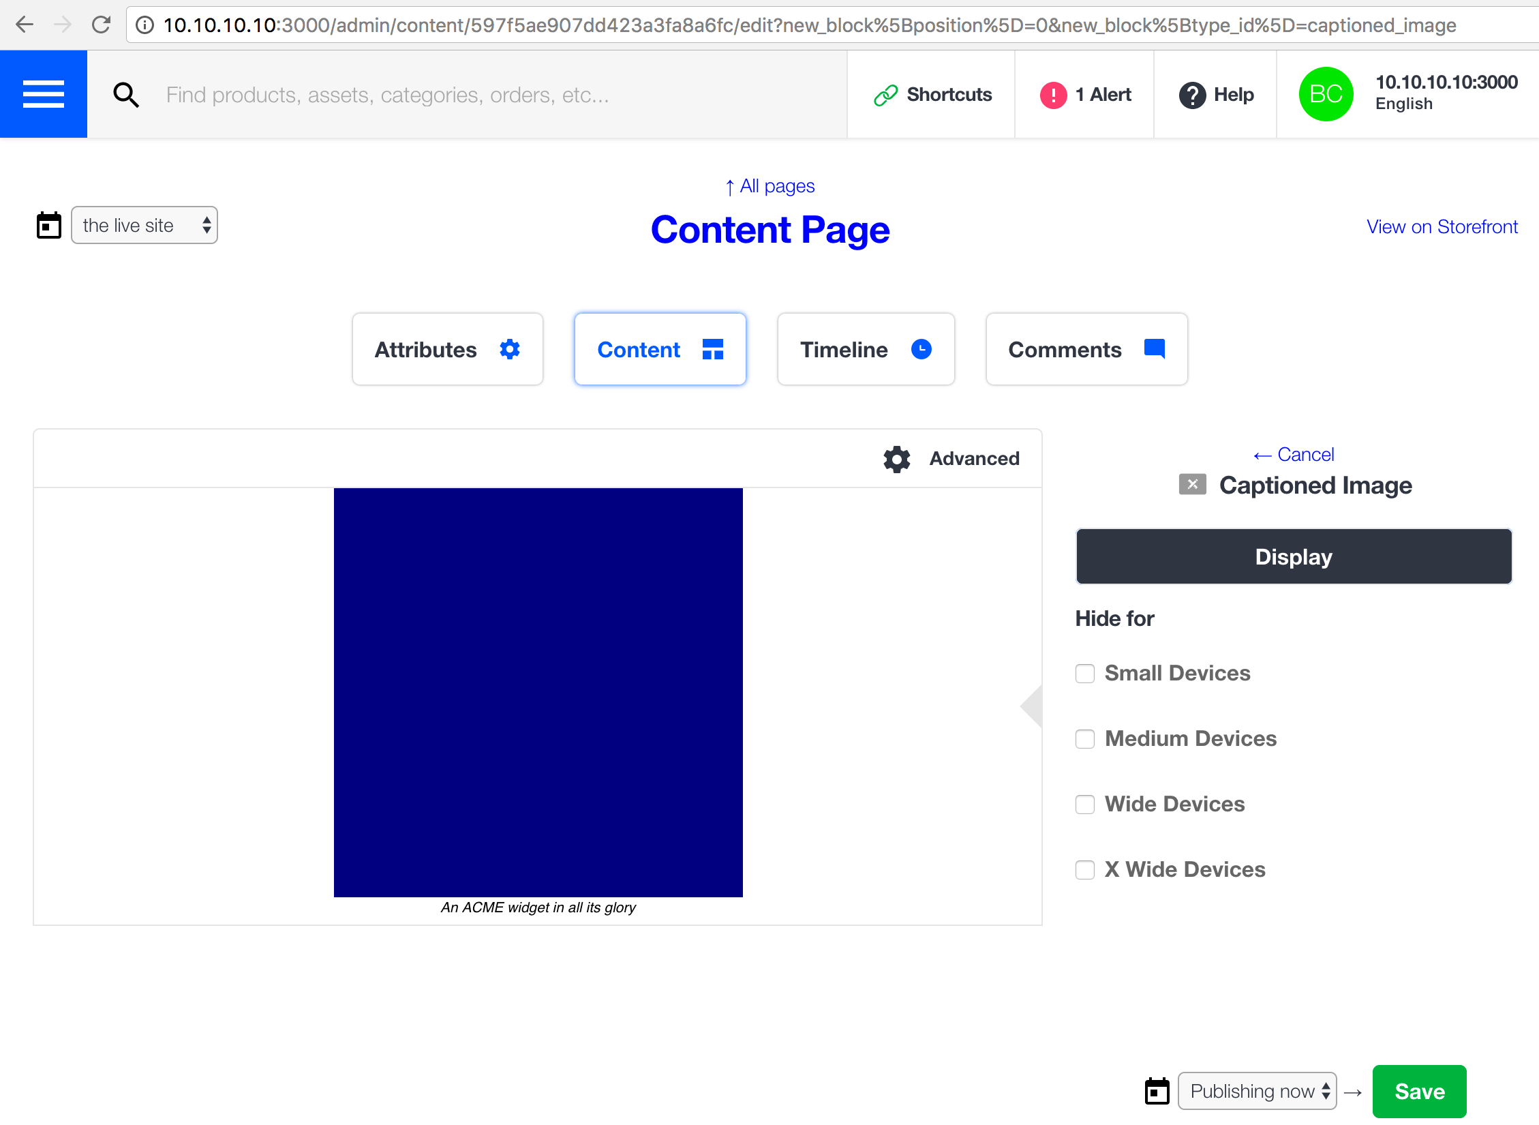Select the Display section tab
1539x1125 pixels.
click(x=1294, y=556)
